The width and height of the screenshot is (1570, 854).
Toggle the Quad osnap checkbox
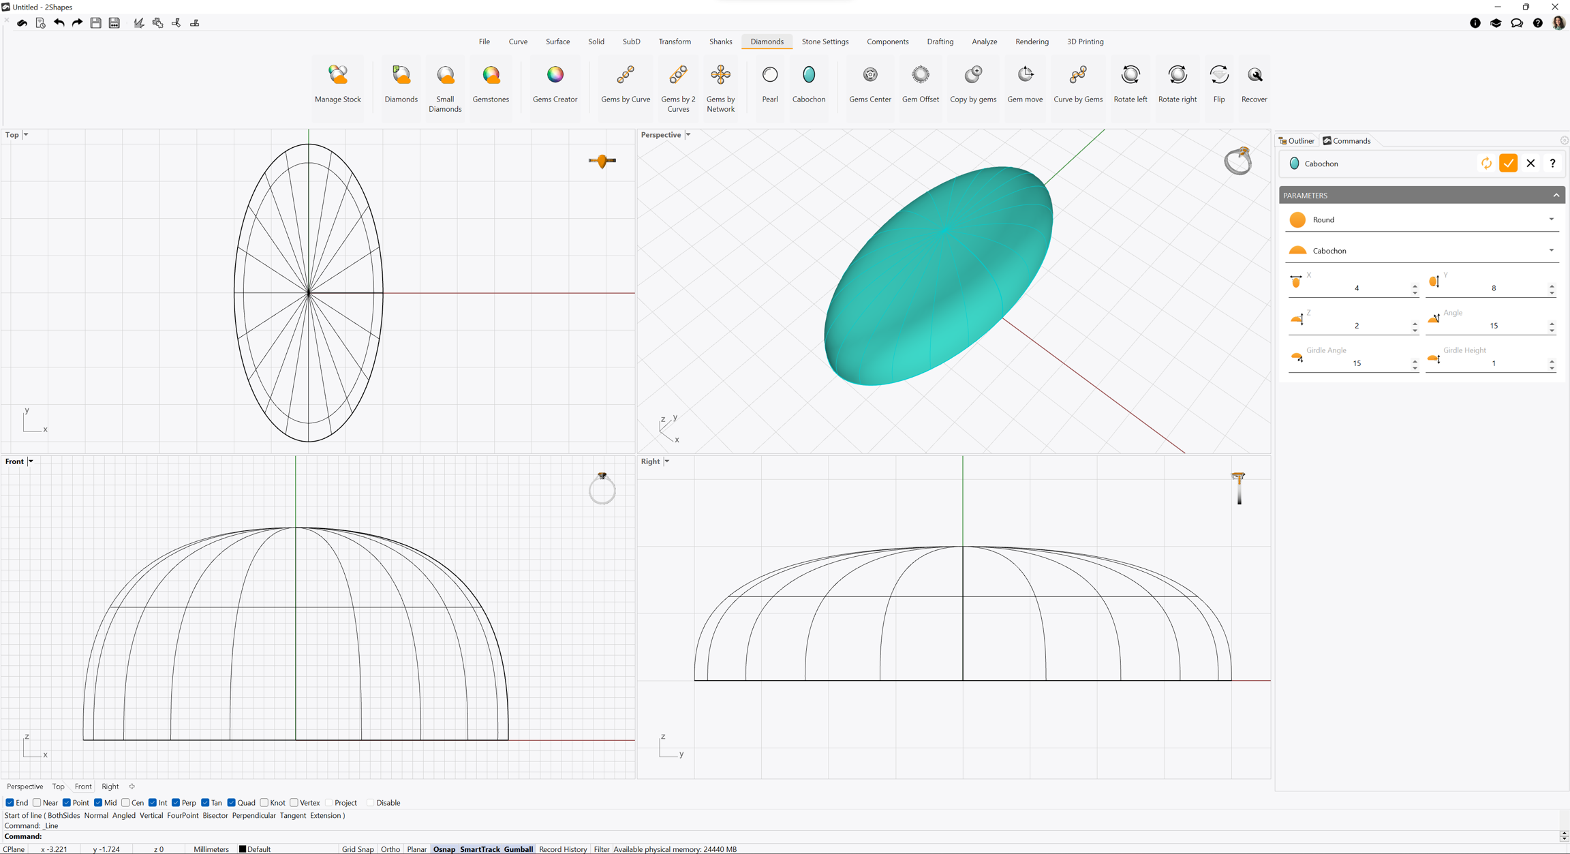tap(232, 803)
